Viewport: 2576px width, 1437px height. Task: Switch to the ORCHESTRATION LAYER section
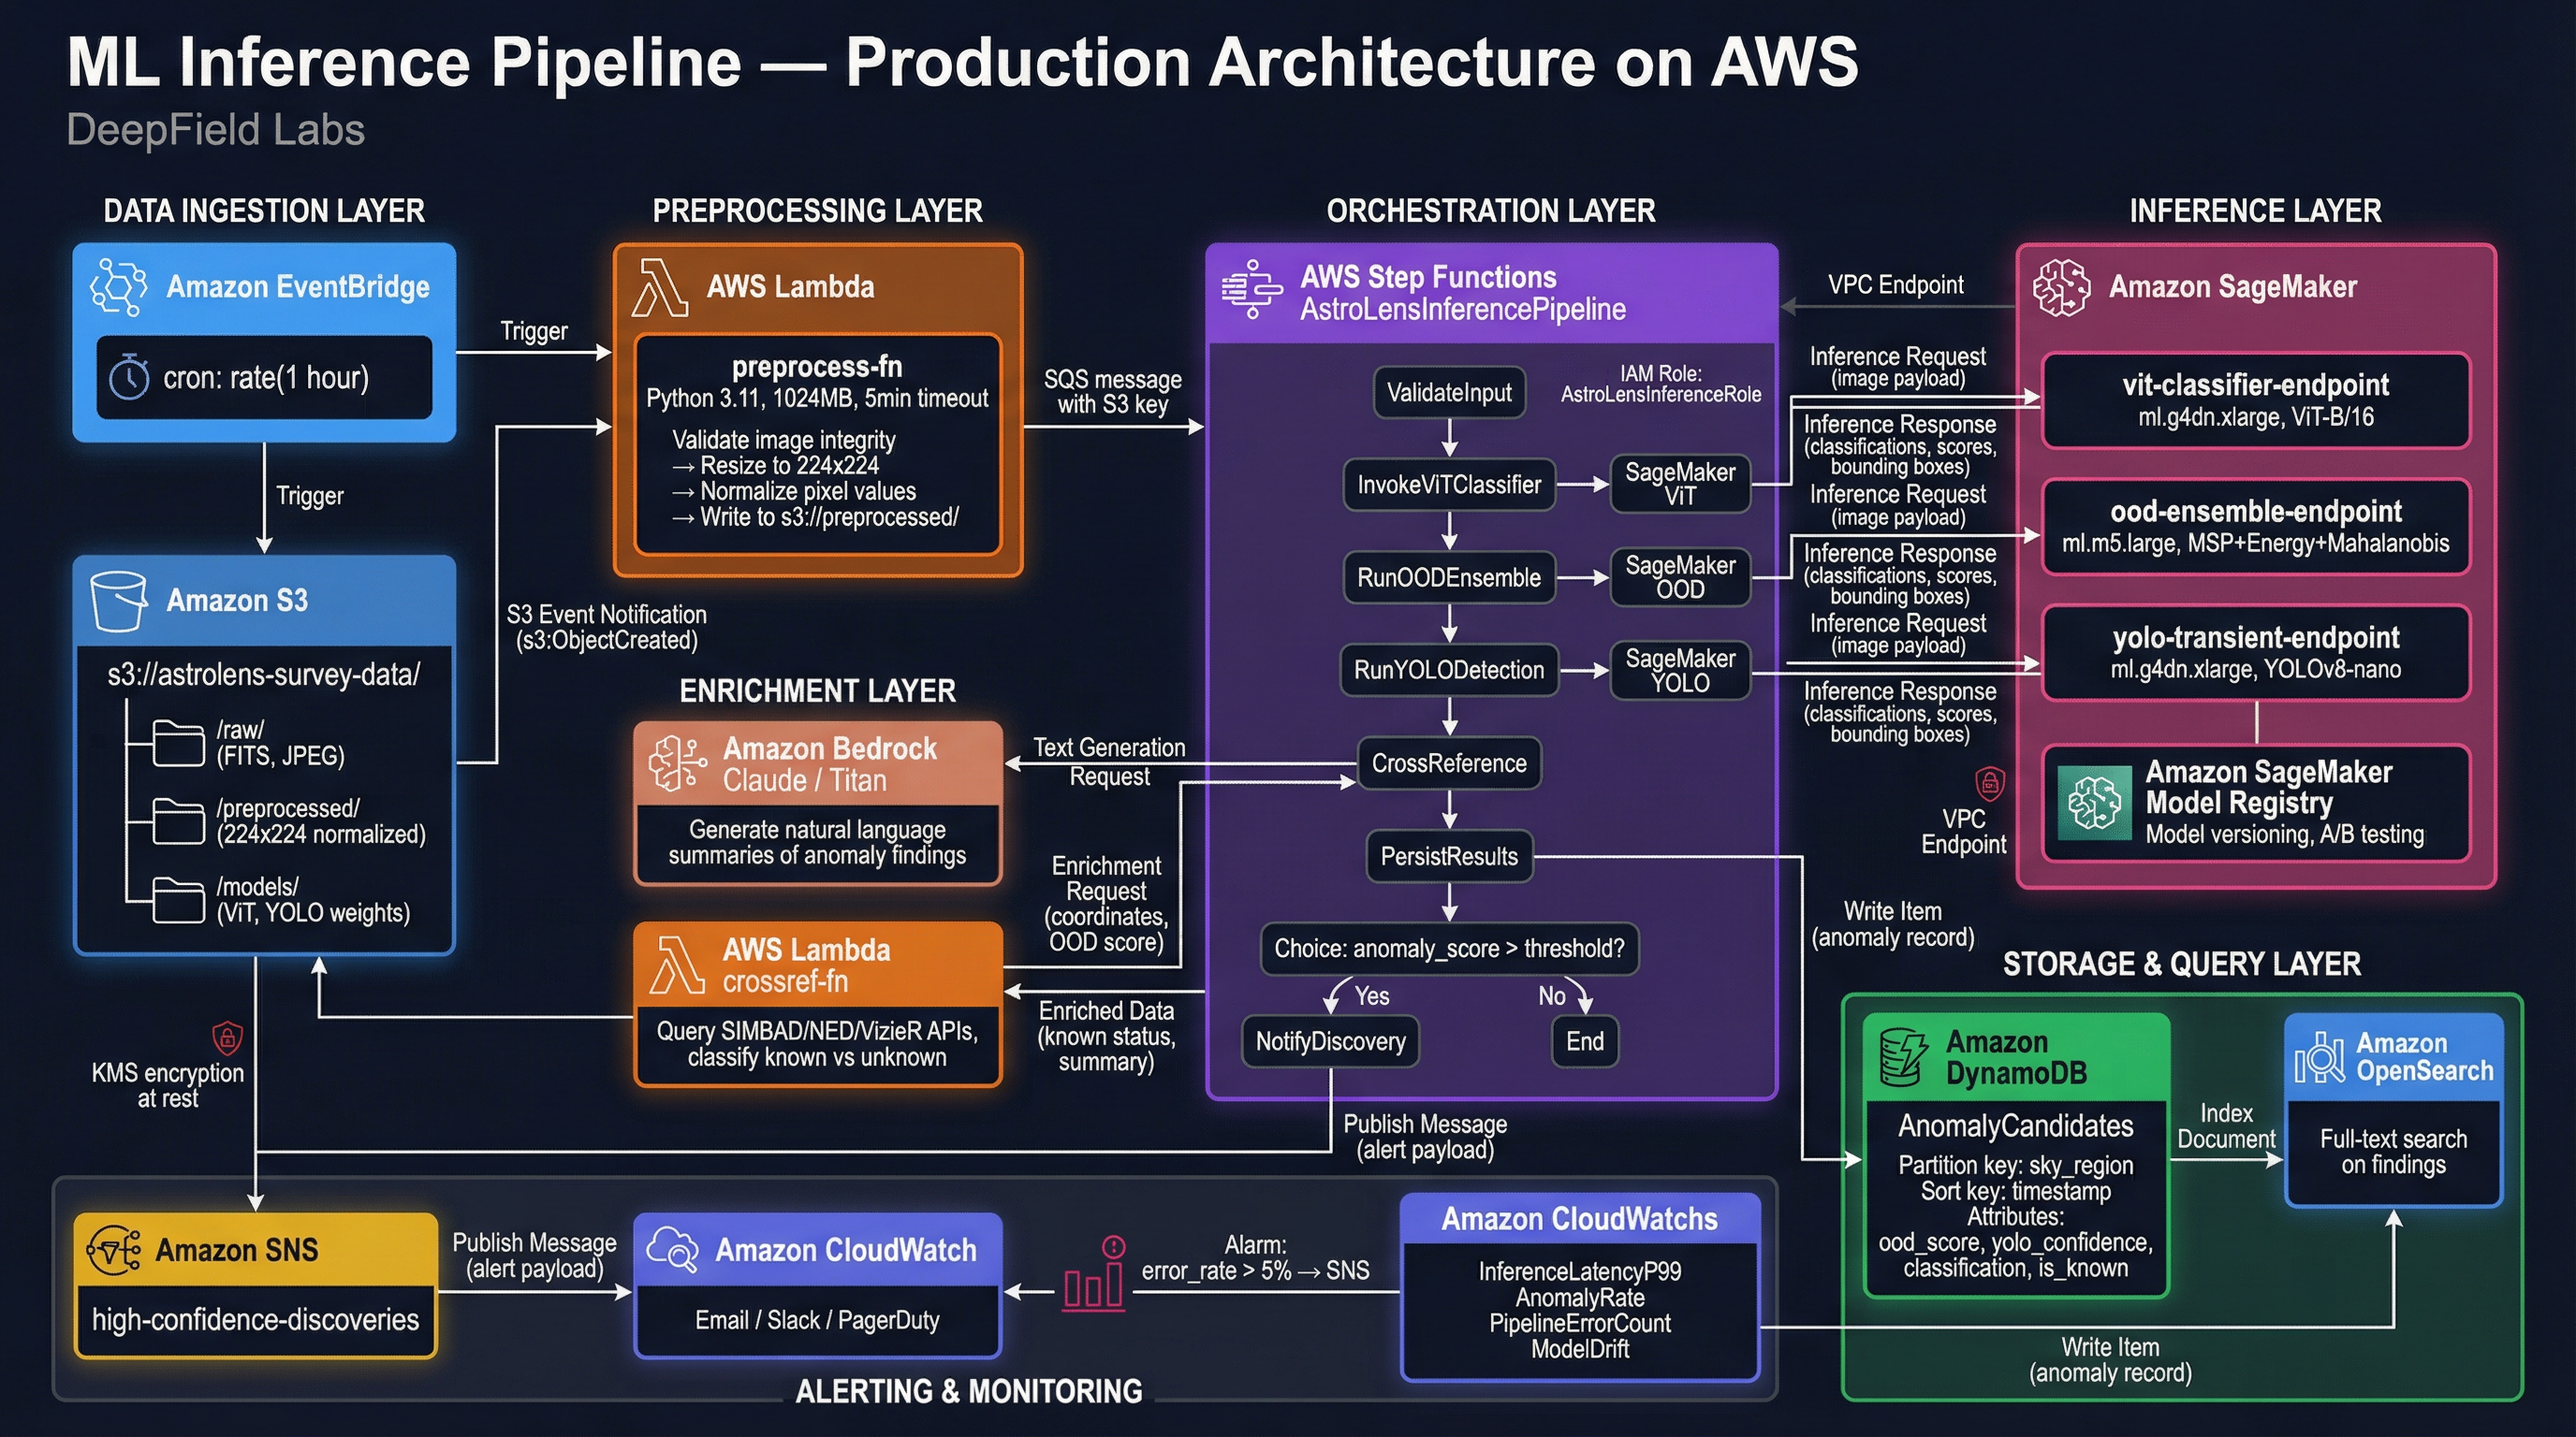(x=1491, y=210)
